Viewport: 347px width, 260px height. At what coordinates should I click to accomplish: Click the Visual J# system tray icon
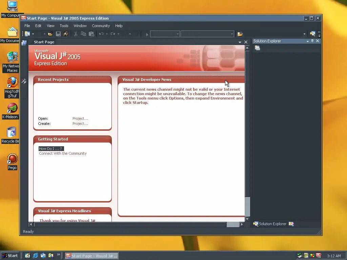319,256
